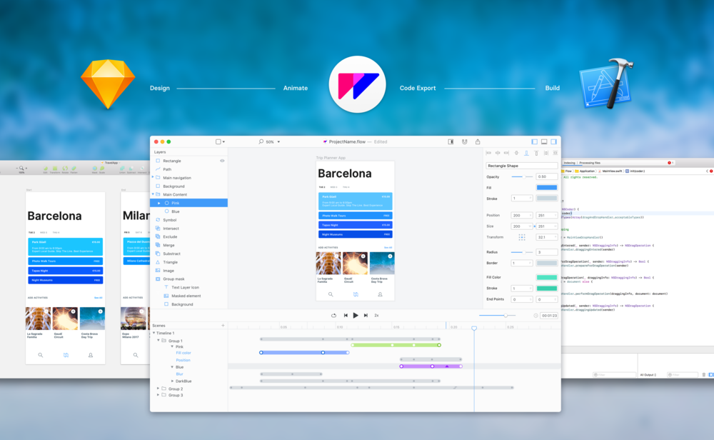Click the loop playback icon in timeline controls
The width and height of the screenshot is (714, 440).
(x=333, y=315)
